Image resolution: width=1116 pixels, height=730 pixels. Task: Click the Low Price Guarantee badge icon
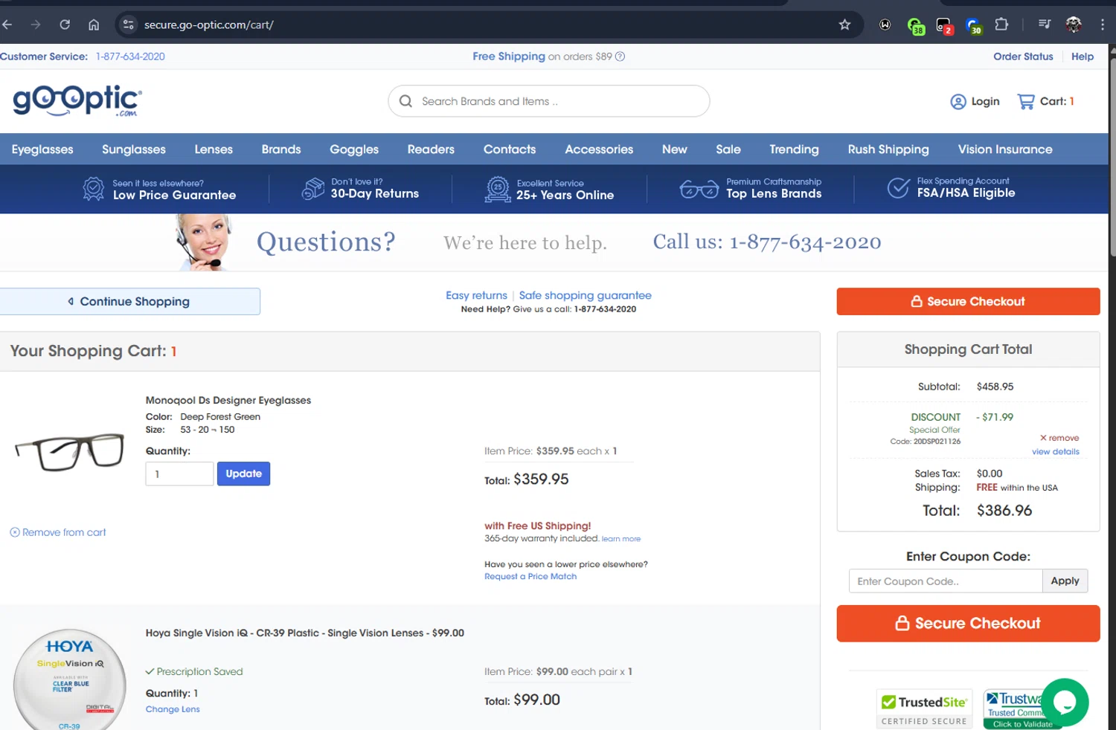pyautogui.click(x=94, y=189)
